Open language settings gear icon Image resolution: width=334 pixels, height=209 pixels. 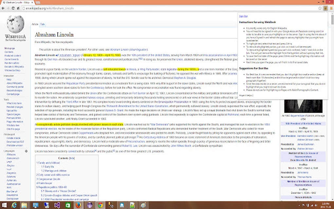(26, 151)
